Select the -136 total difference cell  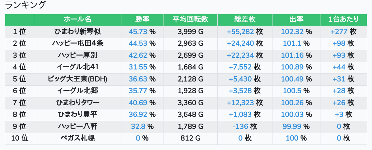click(240, 126)
